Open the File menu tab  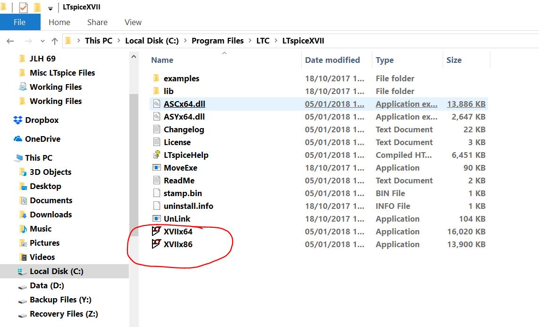click(x=20, y=22)
